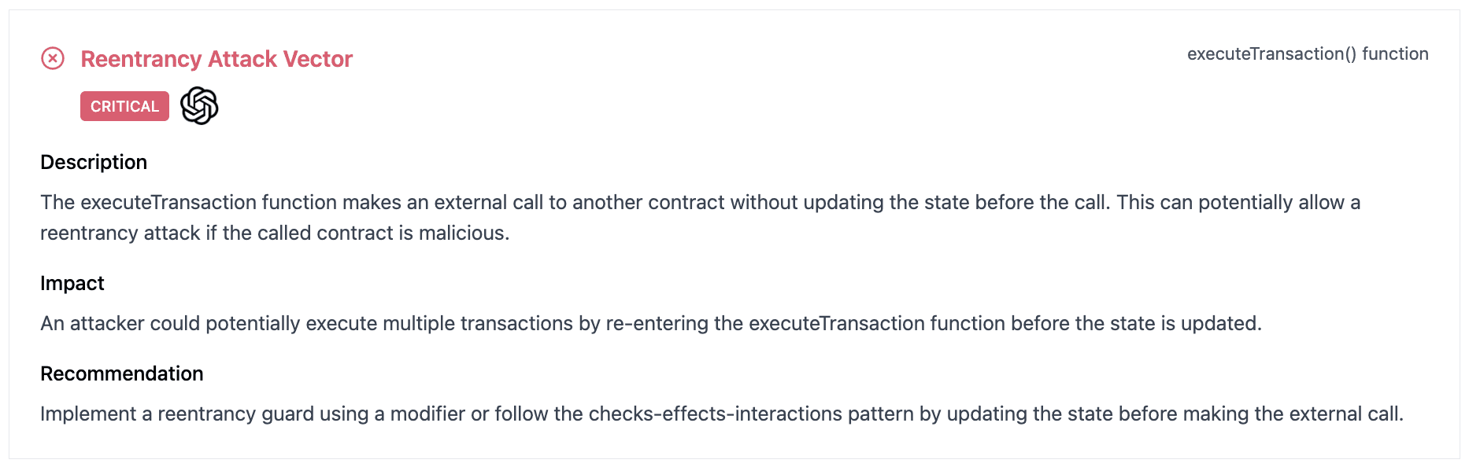1469x467 pixels.
Task: Click the Recommendation paragraph starting "Implement"
Action: click(x=721, y=414)
